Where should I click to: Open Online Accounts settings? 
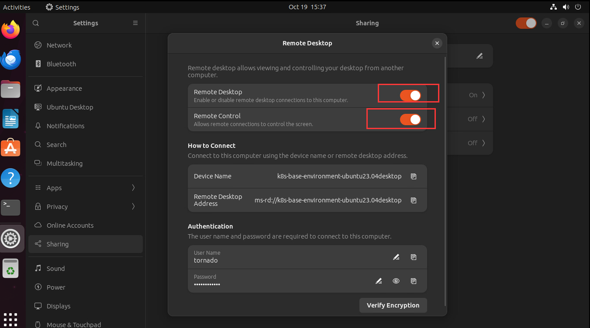pos(86,225)
